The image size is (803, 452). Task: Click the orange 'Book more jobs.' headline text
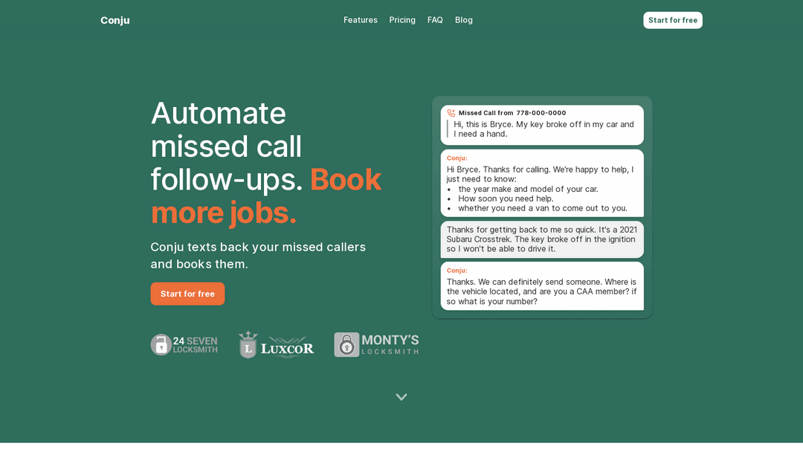[x=265, y=196]
